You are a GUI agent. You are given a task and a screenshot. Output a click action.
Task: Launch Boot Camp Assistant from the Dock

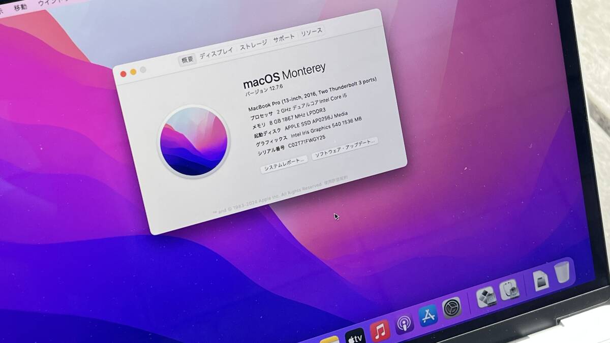pos(486,297)
